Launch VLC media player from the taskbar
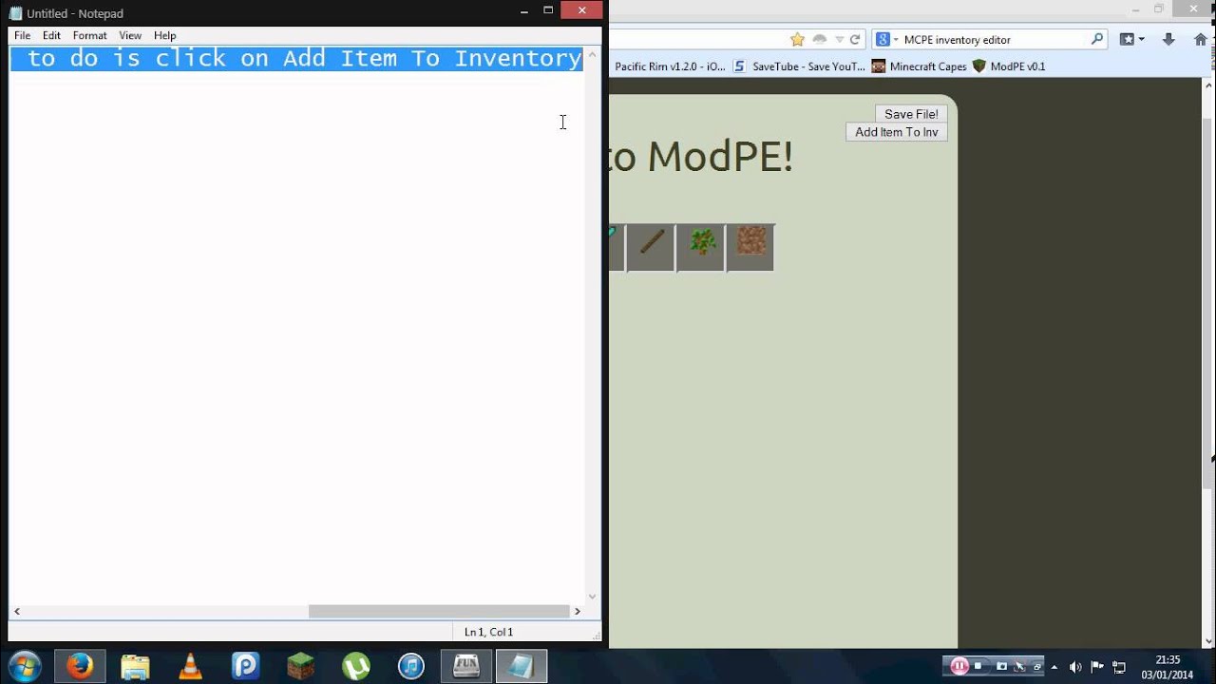Screen dimensions: 1216x684 [190, 666]
